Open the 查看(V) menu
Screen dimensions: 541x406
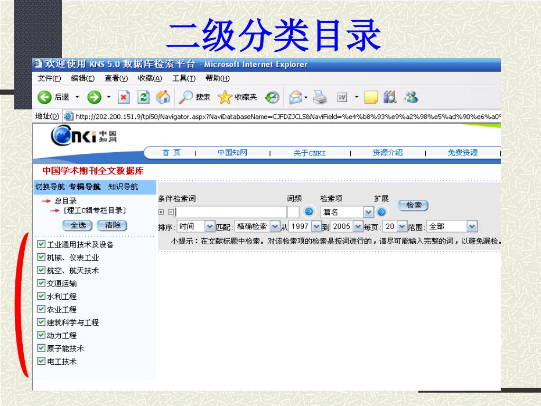tap(116, 78)
